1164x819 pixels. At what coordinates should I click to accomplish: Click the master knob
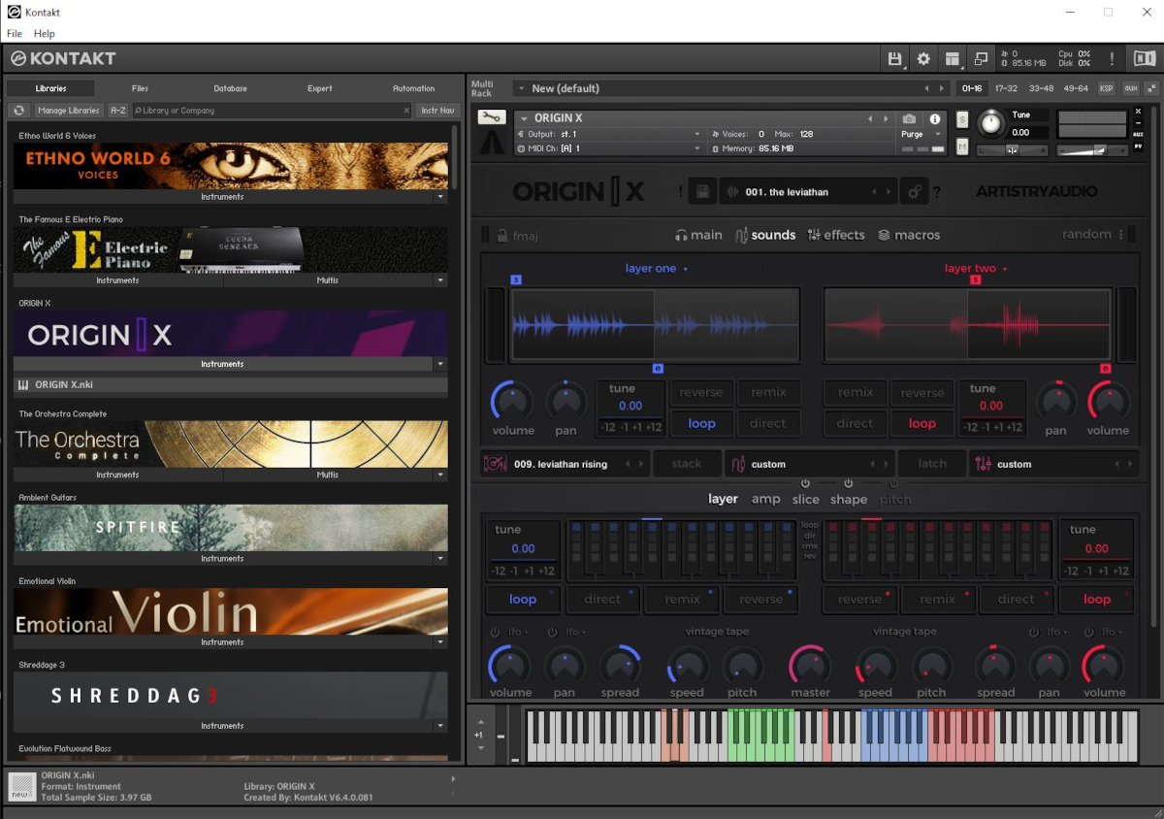click(x=810, y=666)
